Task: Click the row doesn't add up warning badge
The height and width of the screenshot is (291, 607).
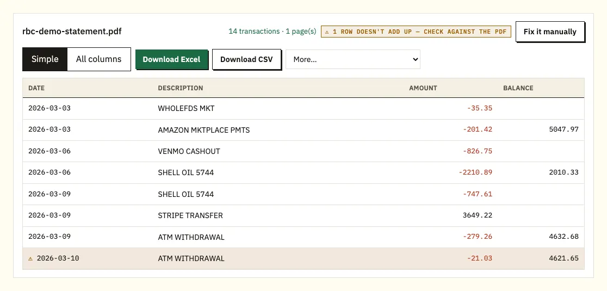Action: 416,32
